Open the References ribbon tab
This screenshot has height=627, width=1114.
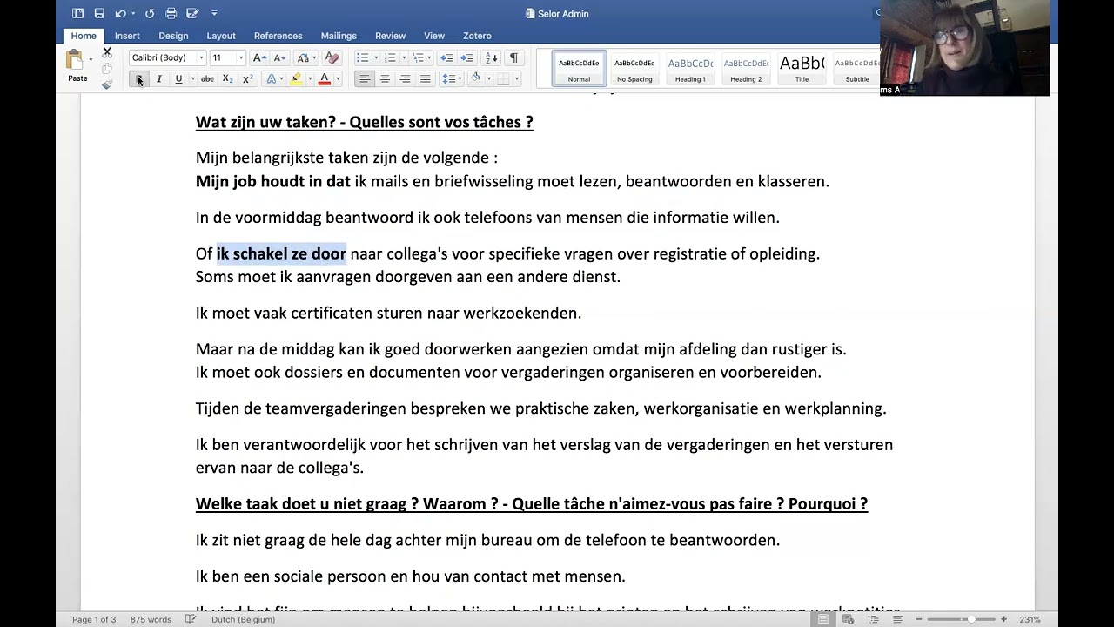coord(278,36)
